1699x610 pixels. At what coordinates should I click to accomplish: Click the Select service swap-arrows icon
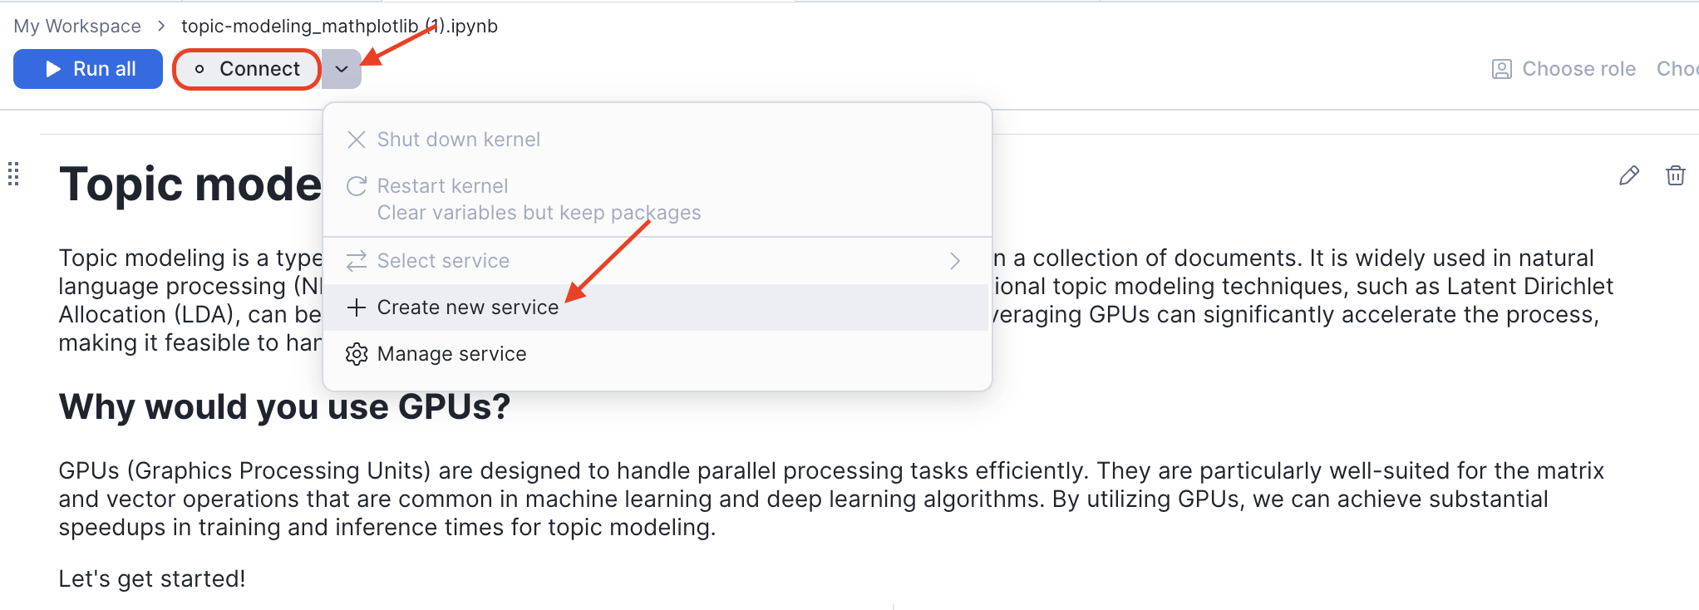tap(356, 261)
